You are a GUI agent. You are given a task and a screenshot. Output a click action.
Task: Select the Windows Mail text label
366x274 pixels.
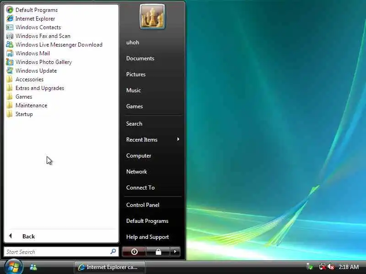point(32,53)
